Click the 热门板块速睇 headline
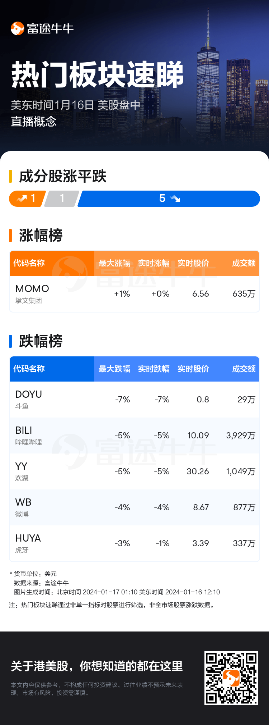Screen dimensions: 269x725 coord(98,75)
